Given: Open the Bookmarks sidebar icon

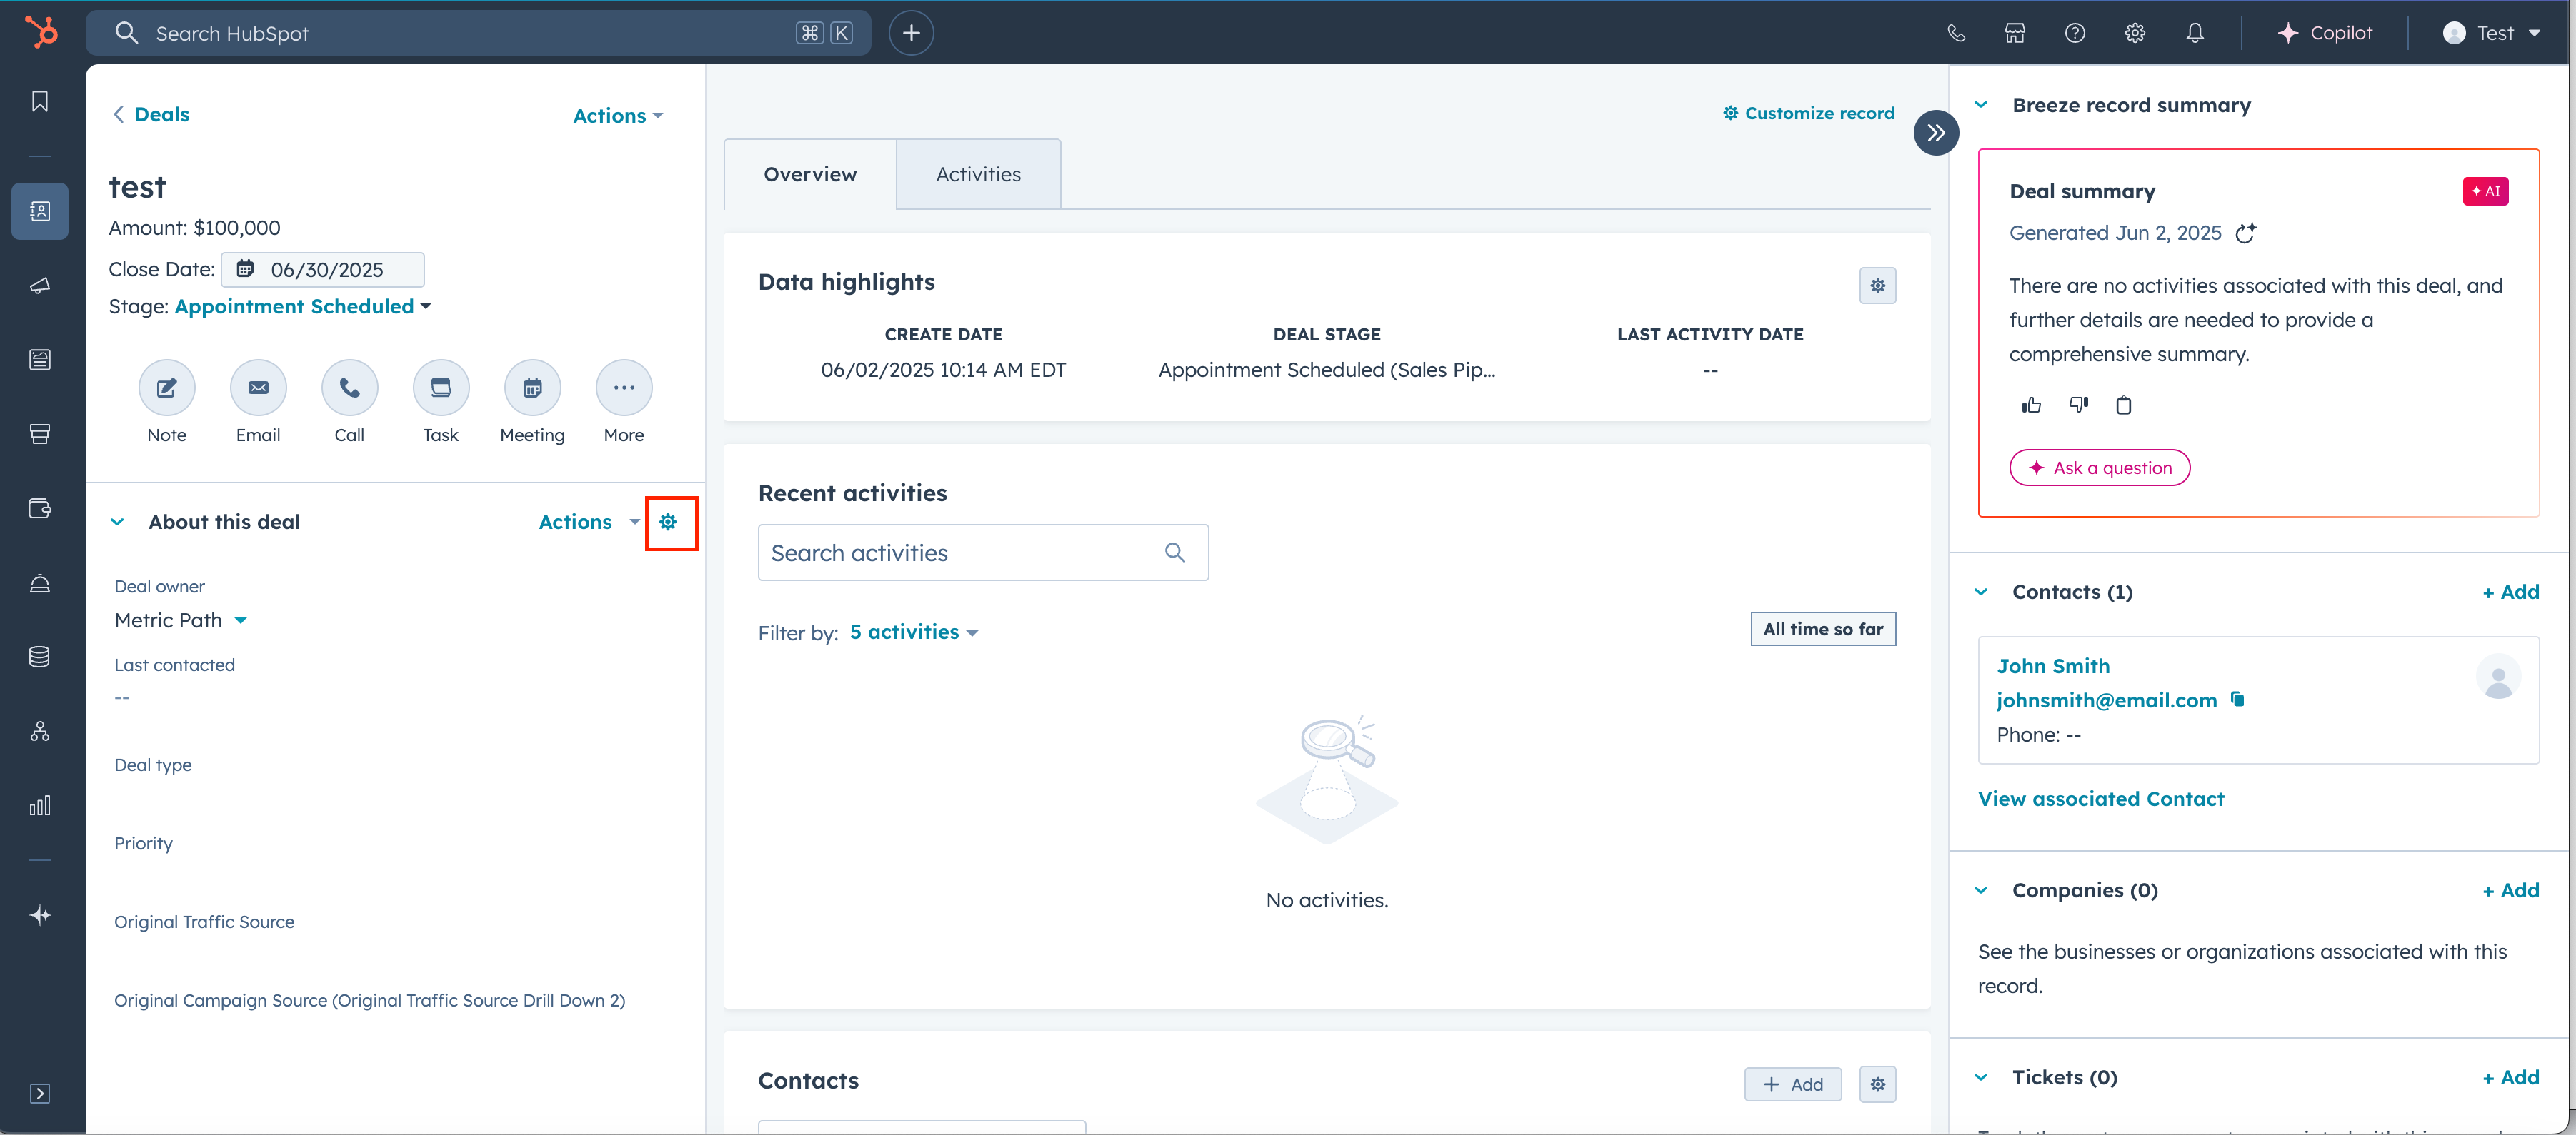Looking at the screenshot, I should click(40, 101).
